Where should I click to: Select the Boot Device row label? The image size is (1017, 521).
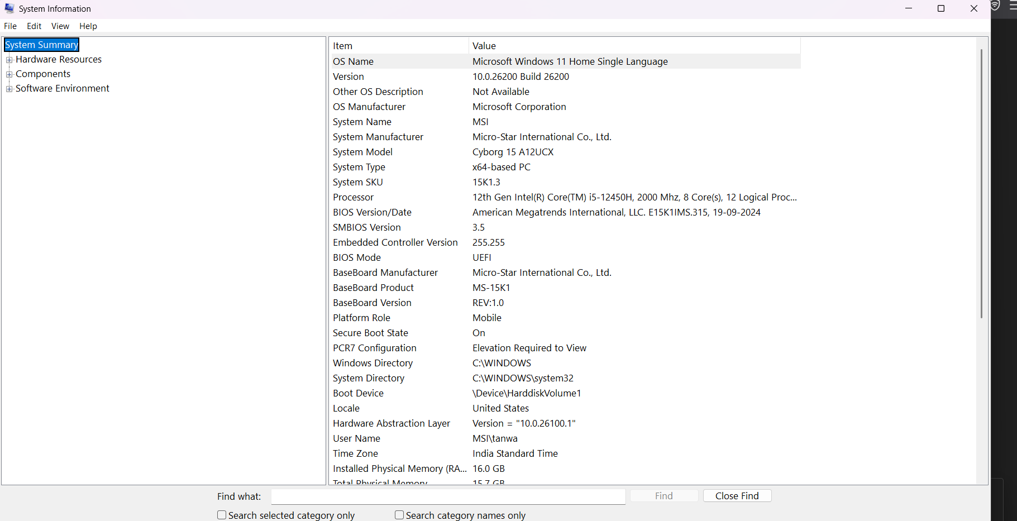click(x=359, y=393)
